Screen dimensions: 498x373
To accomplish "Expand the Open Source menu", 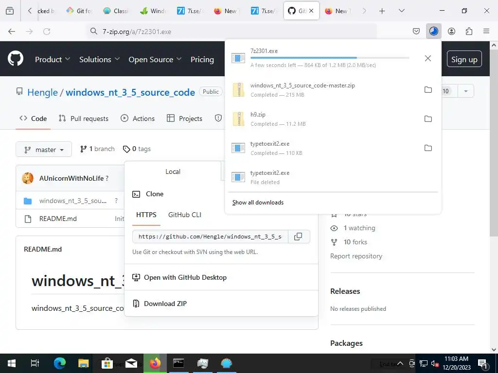I will [x=155, y=59].
